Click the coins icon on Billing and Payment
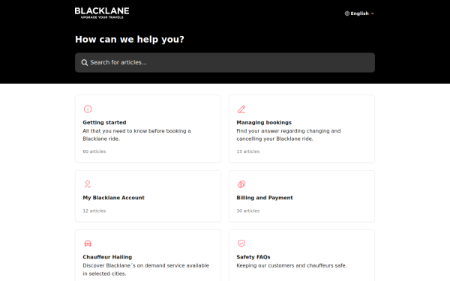450x281 pixels. click(241, 184)
